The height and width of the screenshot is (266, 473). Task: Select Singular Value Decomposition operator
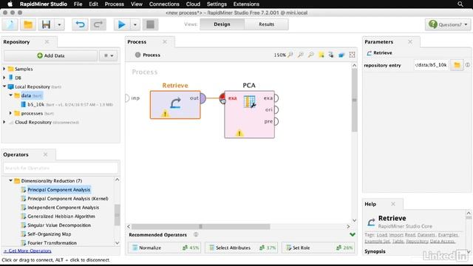(59, 225)
